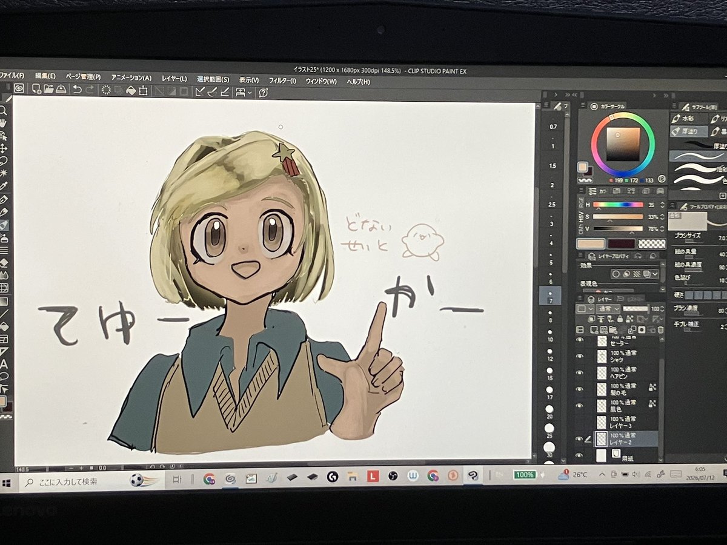Click the color circle play/options round icon
This screenshot has width=727, height=545.
[x=662, y=179]
